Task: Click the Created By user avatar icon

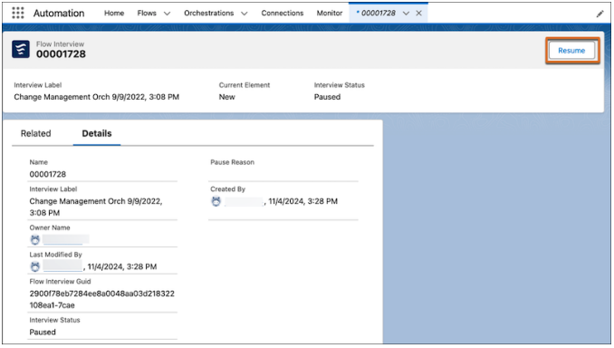Action: (x=216, y=201)
